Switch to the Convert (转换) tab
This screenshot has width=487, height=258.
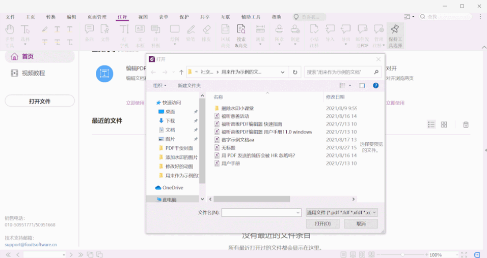click(x=50, y=17)
